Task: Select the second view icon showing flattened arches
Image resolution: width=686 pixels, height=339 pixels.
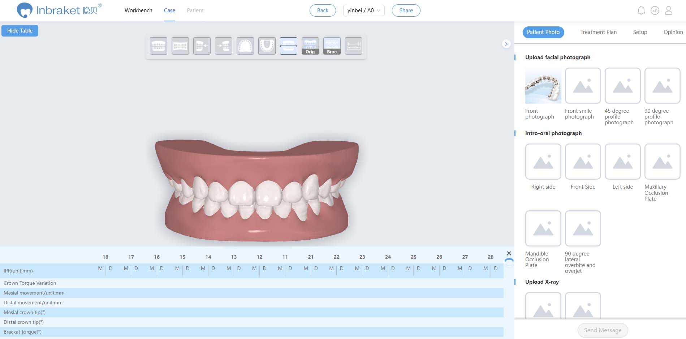Action: pos(180,46)
